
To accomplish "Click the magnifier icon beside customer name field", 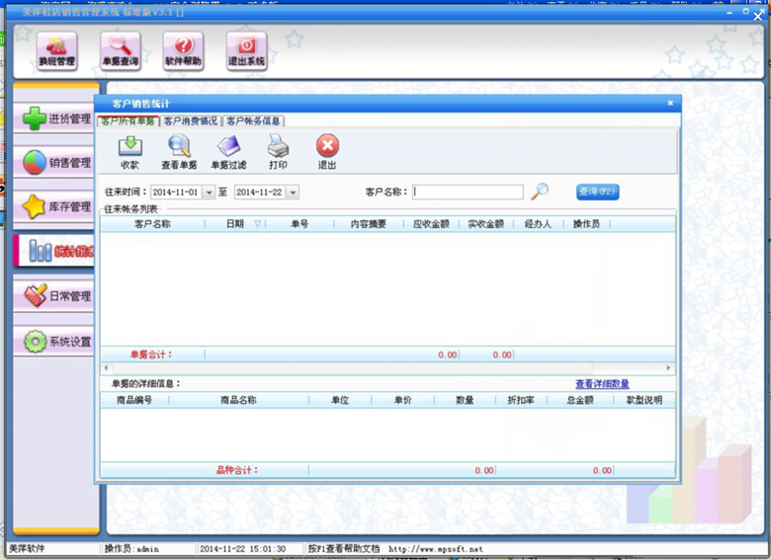I will tap(540, 191).
